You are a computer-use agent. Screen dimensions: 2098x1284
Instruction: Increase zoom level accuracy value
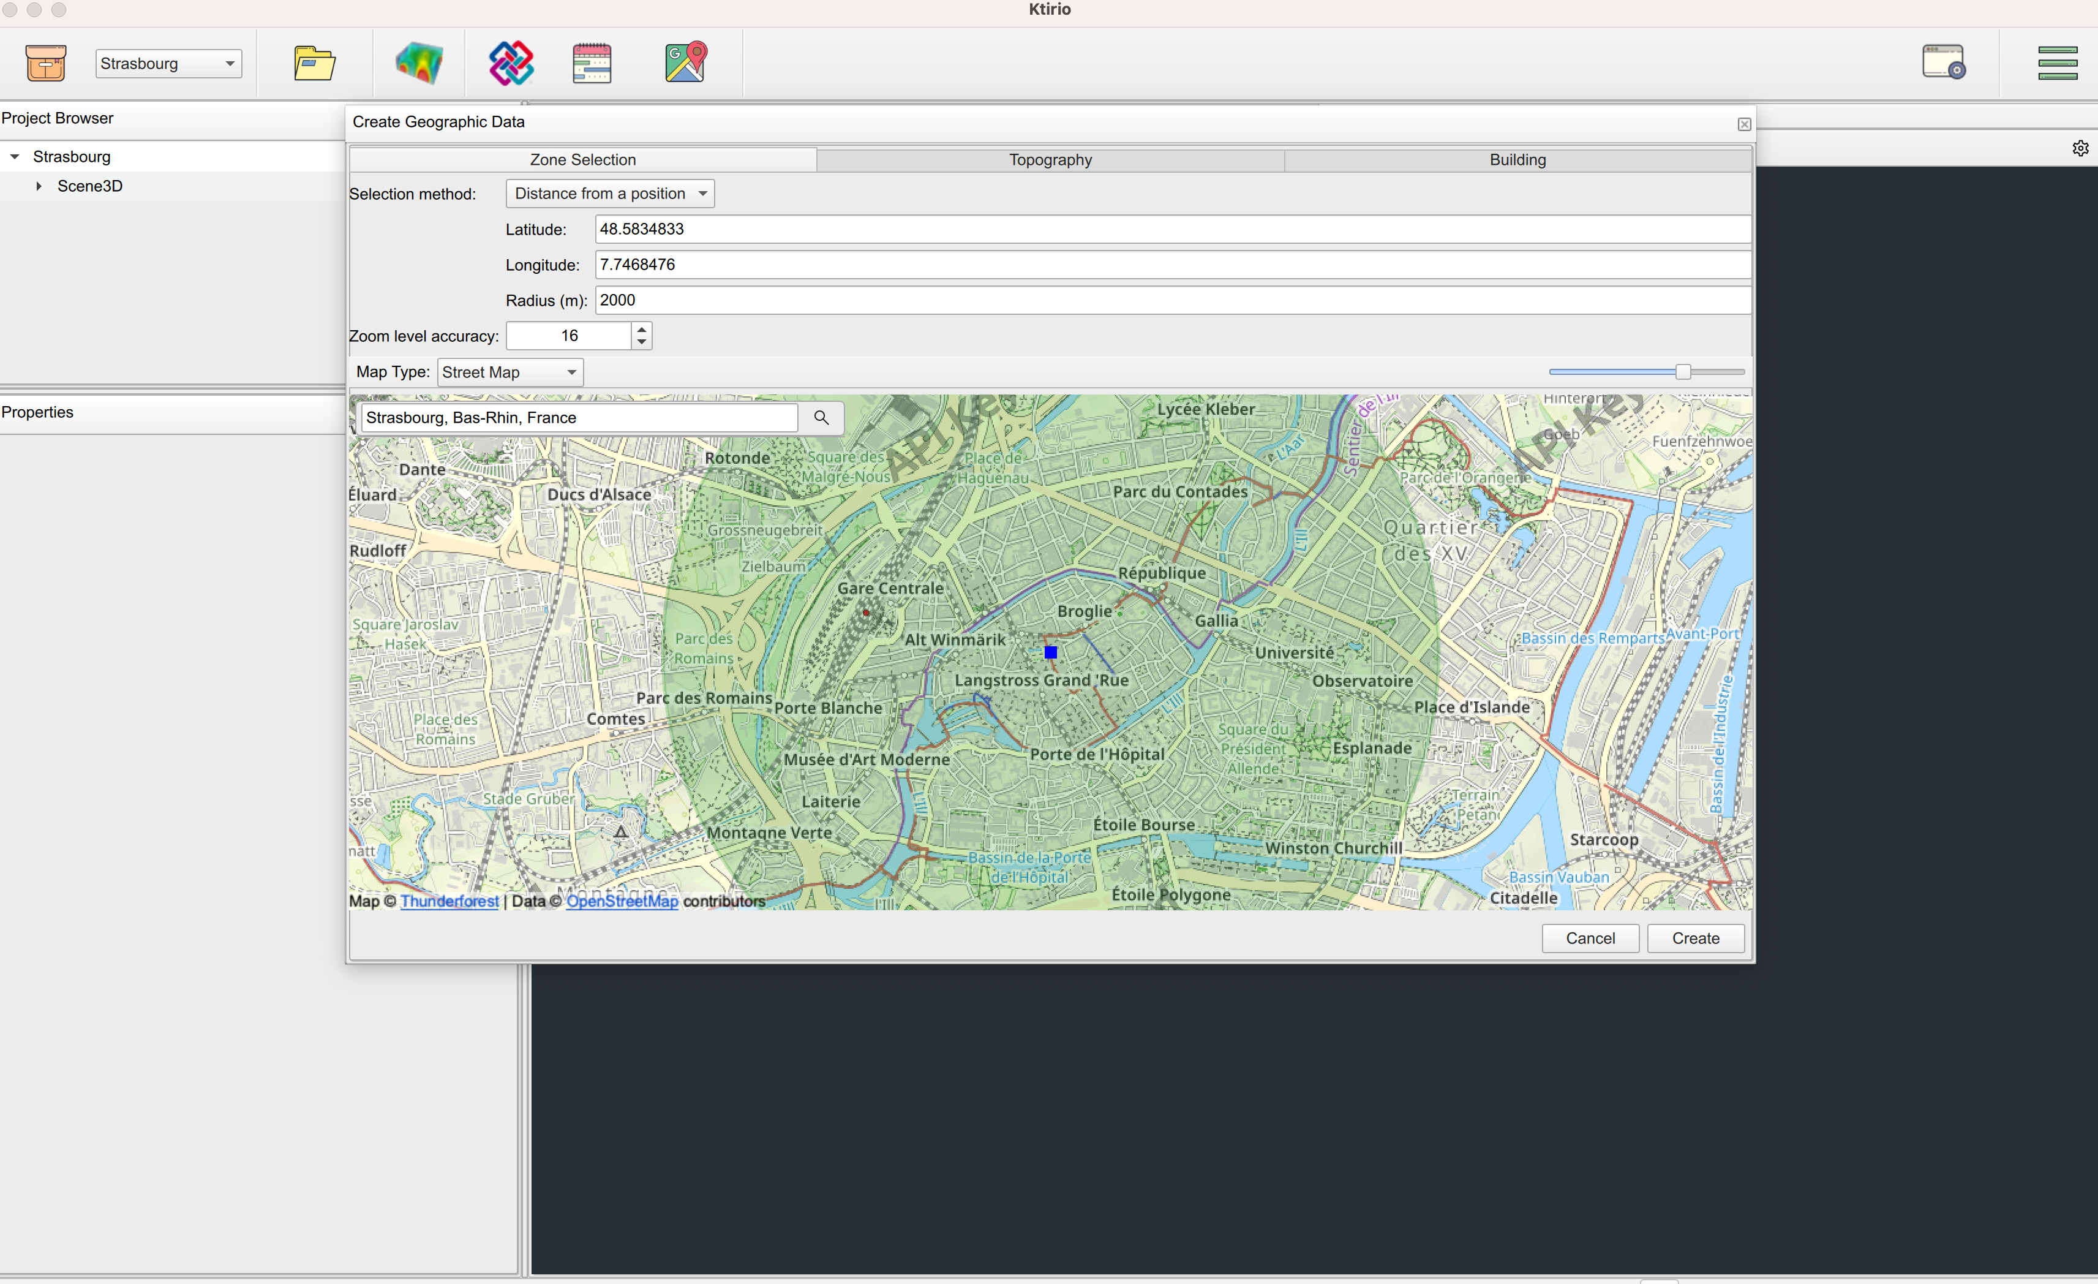click(x=642, y=328)
